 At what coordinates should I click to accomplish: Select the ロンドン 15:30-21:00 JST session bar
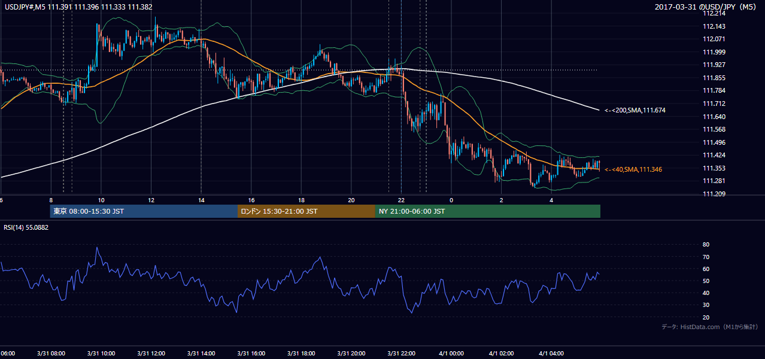tap(306, 211)
